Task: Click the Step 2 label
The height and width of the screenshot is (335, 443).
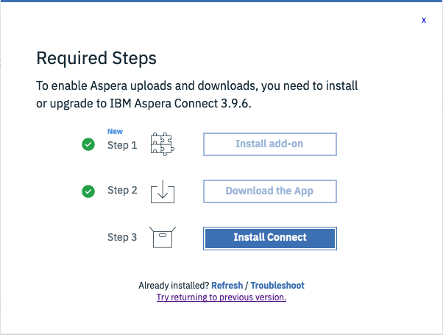Action: pos(122,190)
